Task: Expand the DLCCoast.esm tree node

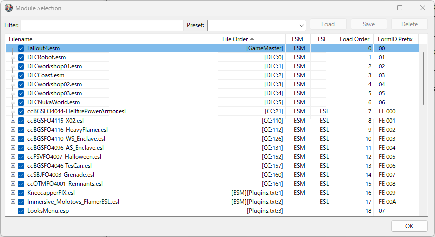Action: tap(13, 75)
